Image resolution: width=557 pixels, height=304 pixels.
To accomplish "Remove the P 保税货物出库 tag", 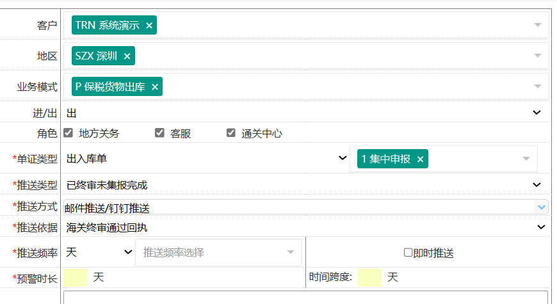I will [154, 87].
